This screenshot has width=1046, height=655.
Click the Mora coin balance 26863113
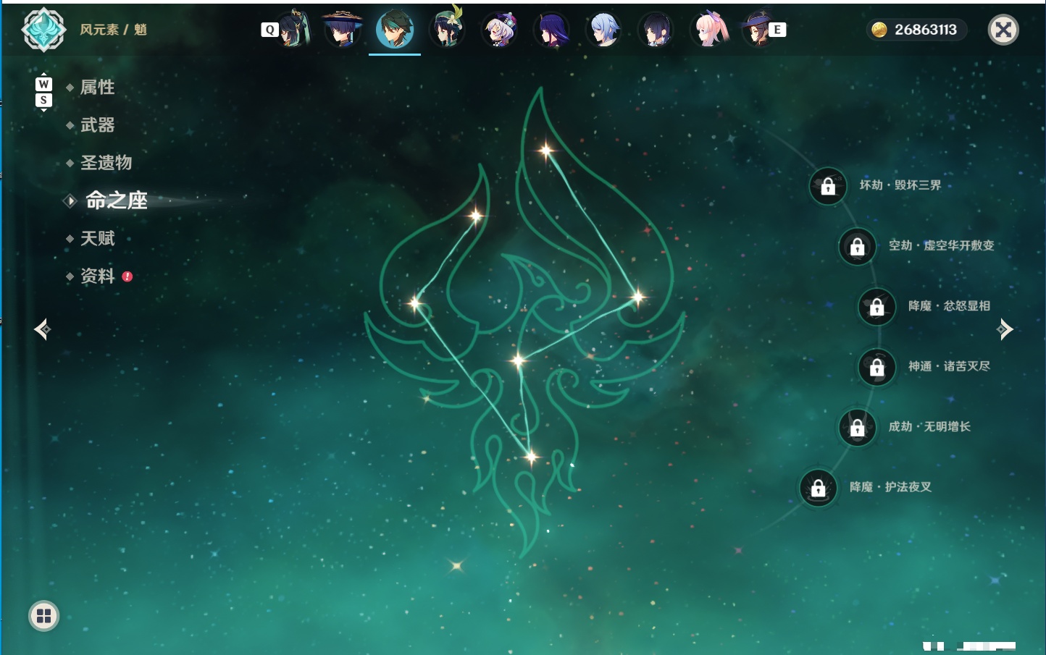pyautogui.click(x=917, y=30)
